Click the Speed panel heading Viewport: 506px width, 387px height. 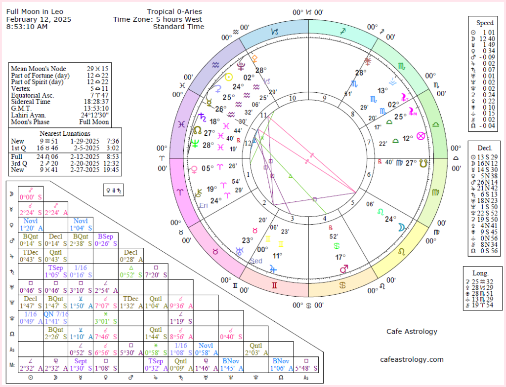coord(484,23)
